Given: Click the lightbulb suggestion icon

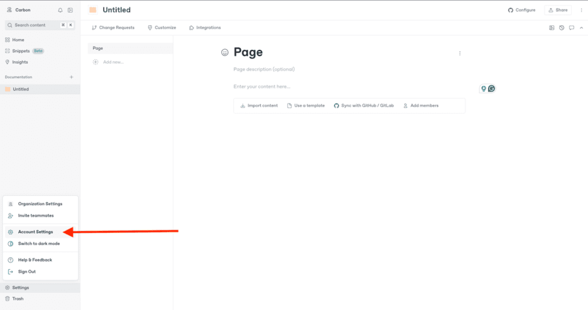Looking at the screenshot, I should tap(483, 88).
